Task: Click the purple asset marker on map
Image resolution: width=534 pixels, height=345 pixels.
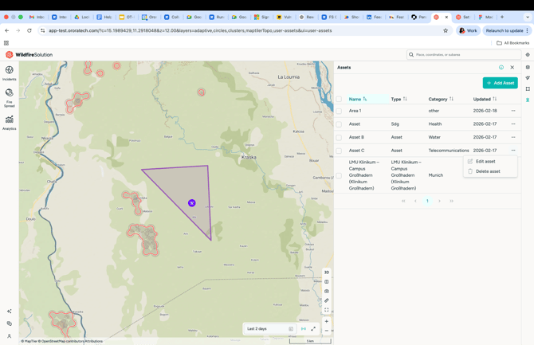Action: [x=192, y=203]
